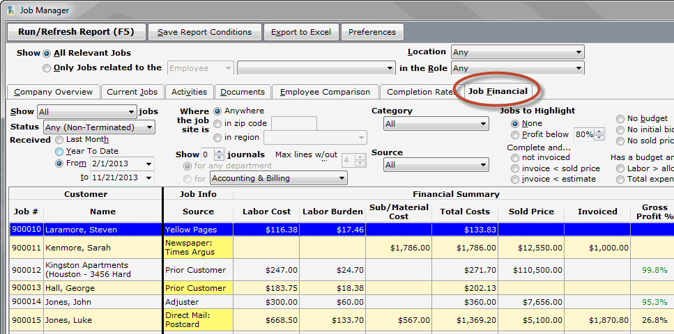Viewport: 674px width, 334px height.
Task: Decrease the Show journals count
Action: coord(220,158)
